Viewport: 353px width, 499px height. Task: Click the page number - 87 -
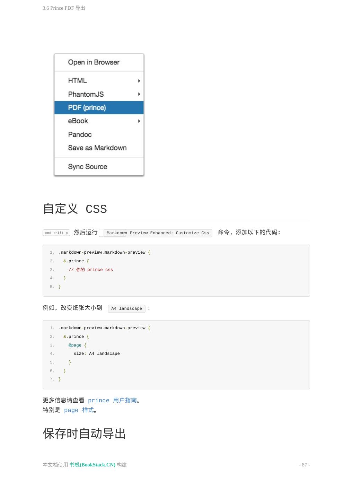tap(305, 465)
